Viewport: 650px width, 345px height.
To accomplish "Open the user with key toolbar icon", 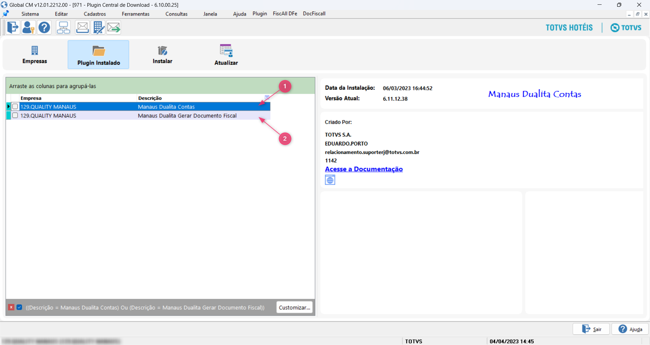I will pyautogui.click(x=28, y=27).
